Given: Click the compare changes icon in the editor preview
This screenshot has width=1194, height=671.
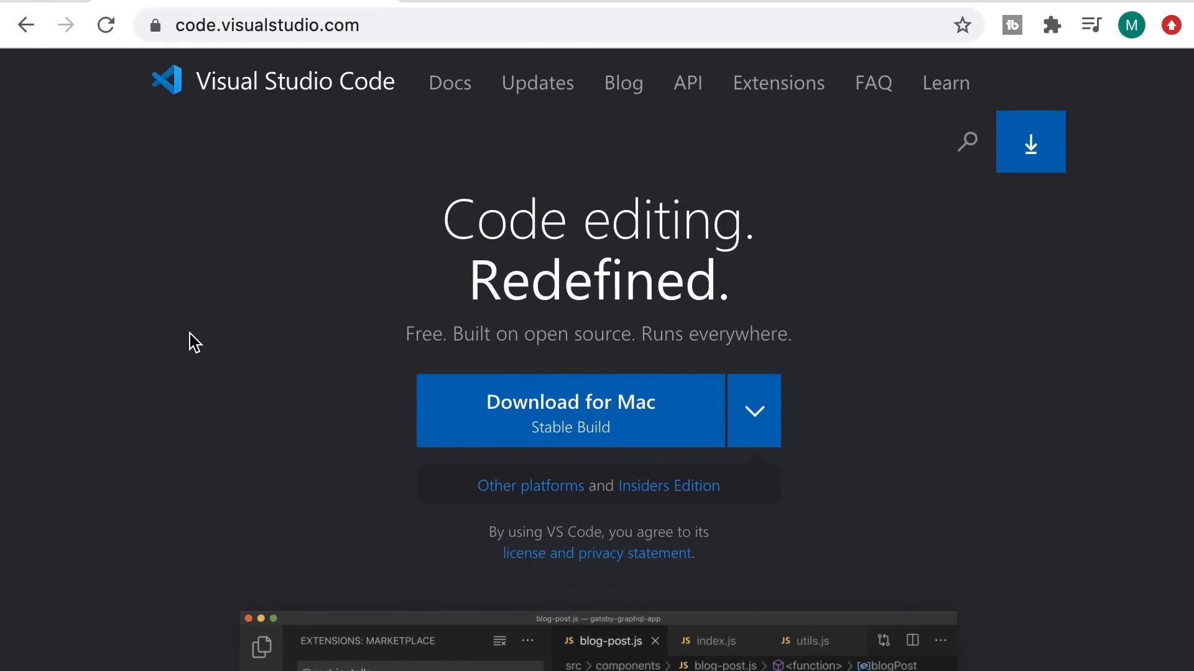Looking at the screenshot, I should point(884,640).
